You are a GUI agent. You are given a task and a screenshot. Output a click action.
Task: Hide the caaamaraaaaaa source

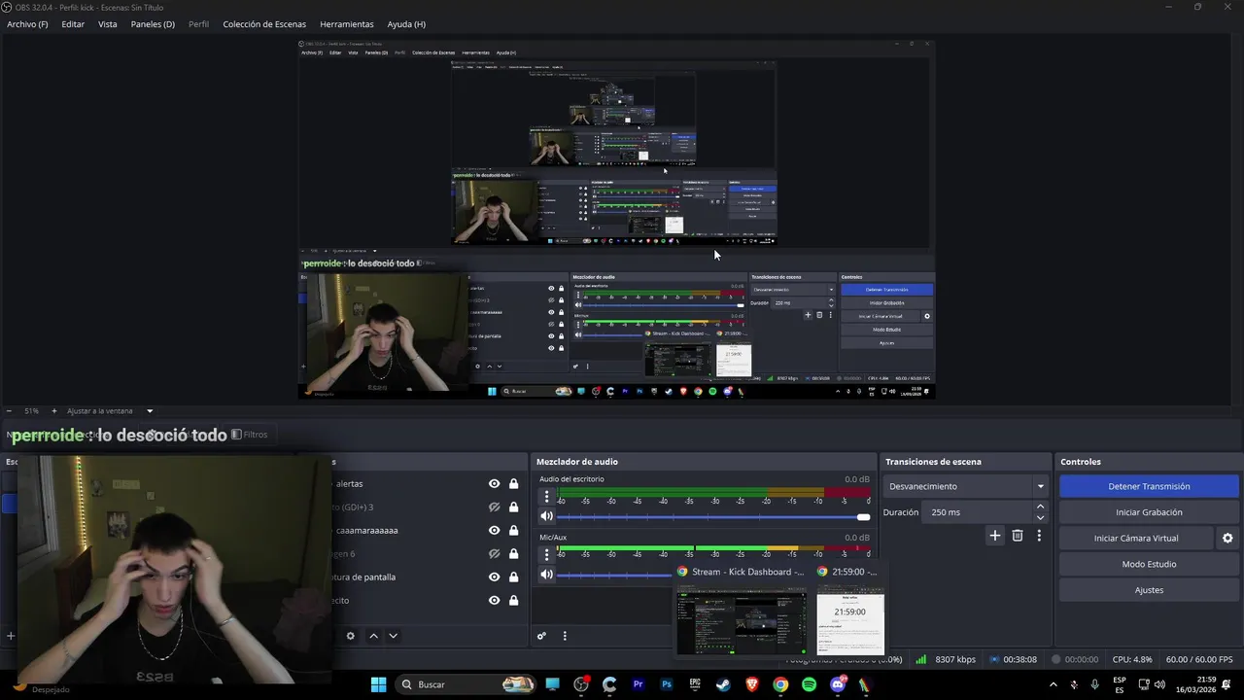[x=494, y=531]
